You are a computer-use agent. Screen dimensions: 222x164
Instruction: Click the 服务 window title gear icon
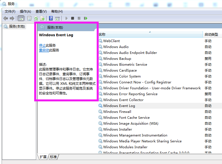tap(4, 4)
